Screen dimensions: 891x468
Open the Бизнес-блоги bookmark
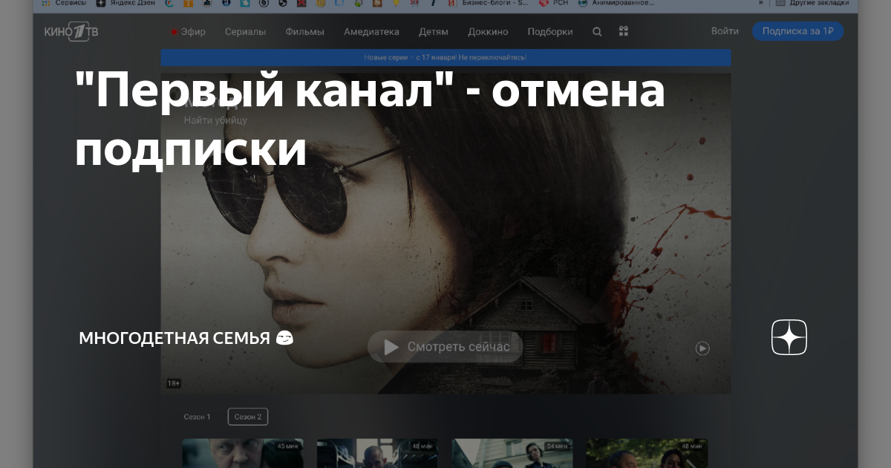tap(489, 3)
